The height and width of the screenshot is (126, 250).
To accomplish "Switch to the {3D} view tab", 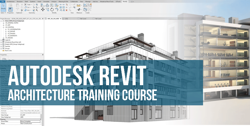I will [65, 19].
